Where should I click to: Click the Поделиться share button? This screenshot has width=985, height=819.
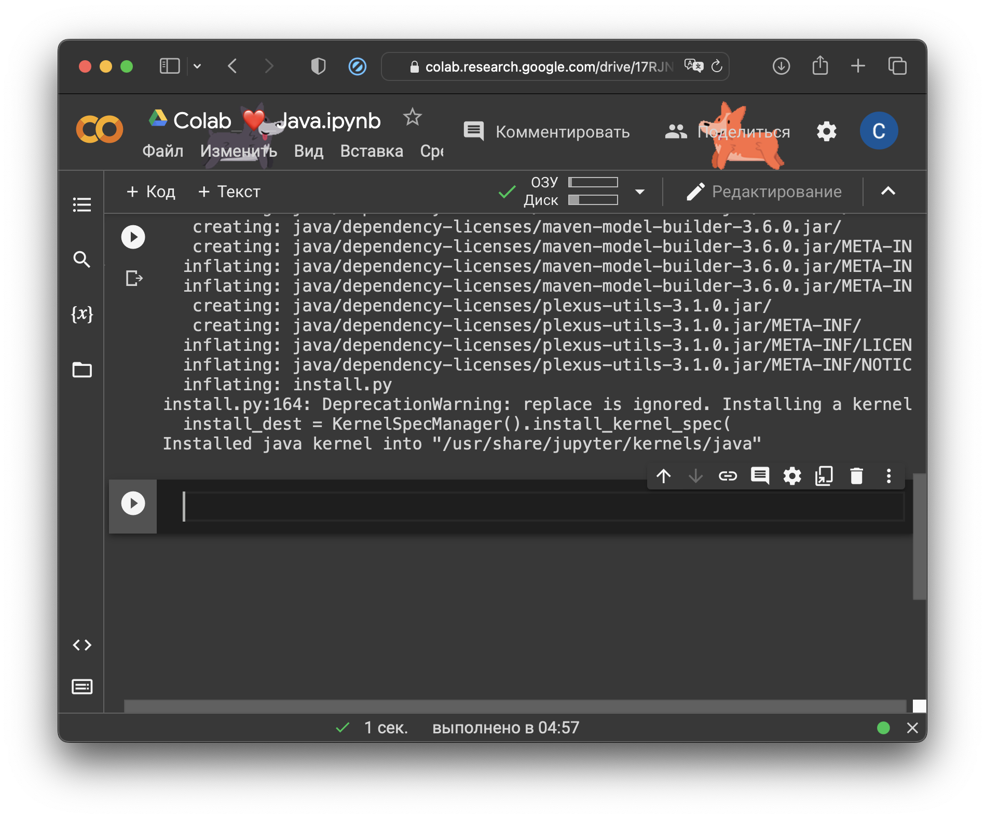[x=728, y=132]
